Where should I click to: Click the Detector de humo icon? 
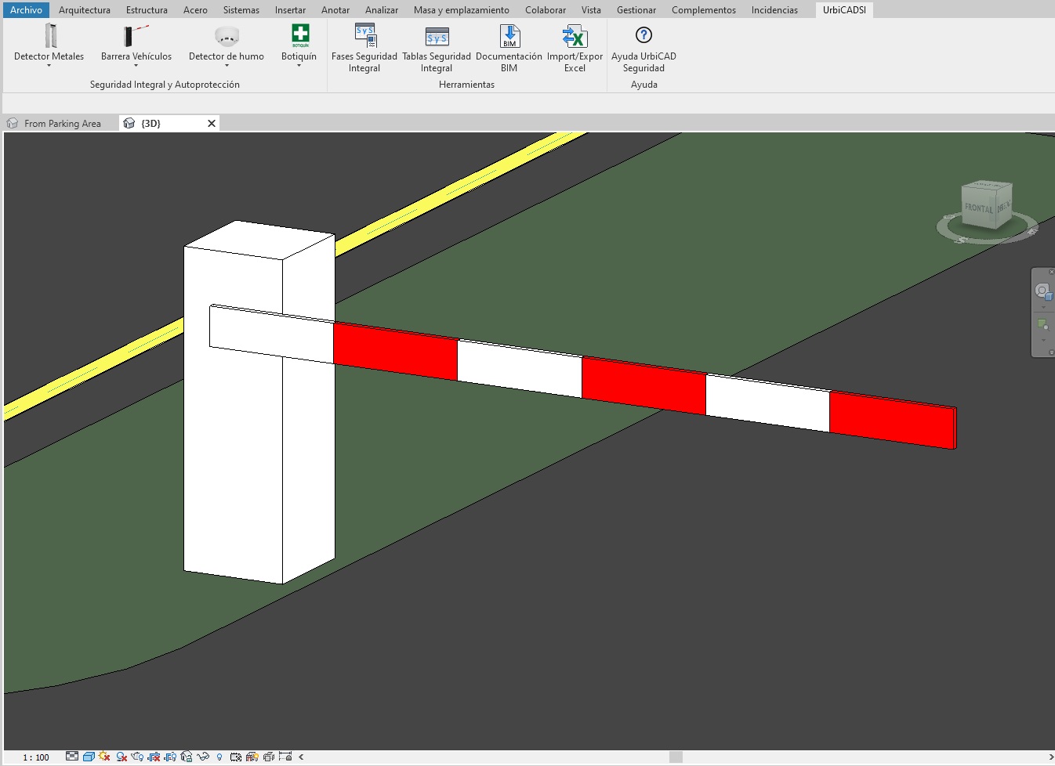tap(227, 37)
